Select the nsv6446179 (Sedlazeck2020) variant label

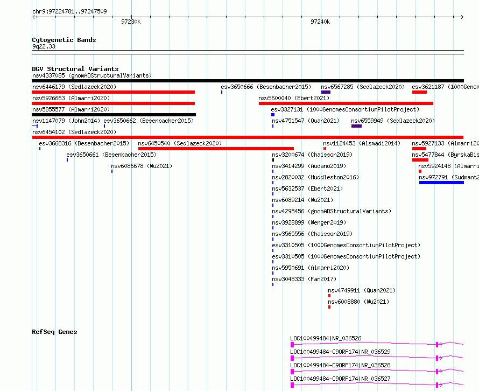click(74, 87)
